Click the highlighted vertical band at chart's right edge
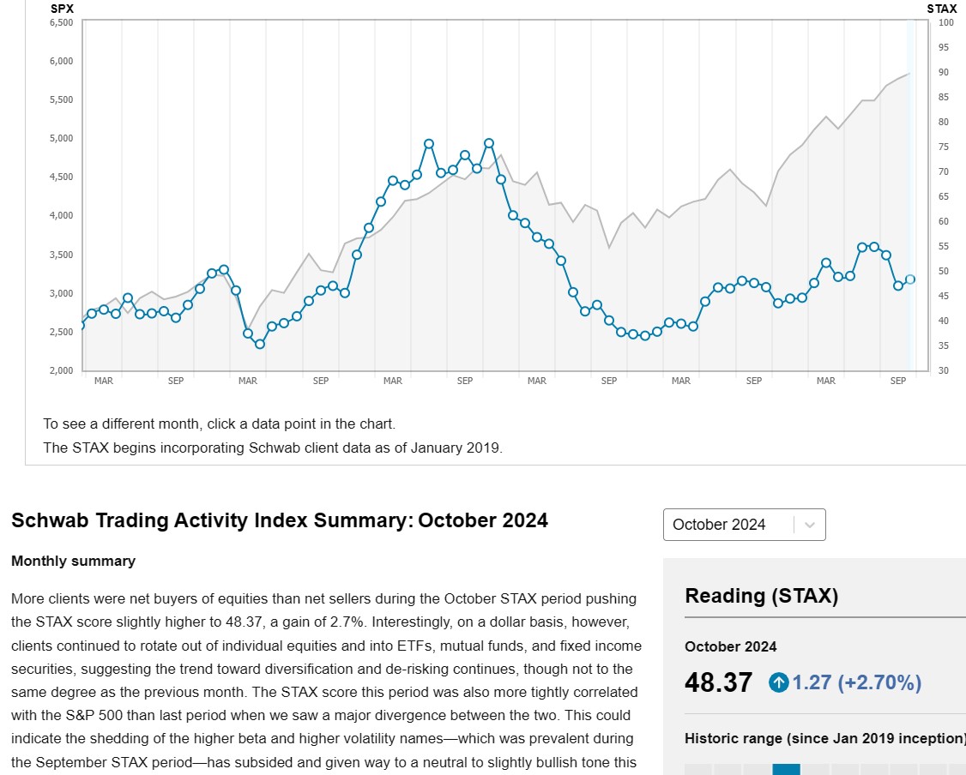Screen dimensions: 966x775 (x=911, y=195)
